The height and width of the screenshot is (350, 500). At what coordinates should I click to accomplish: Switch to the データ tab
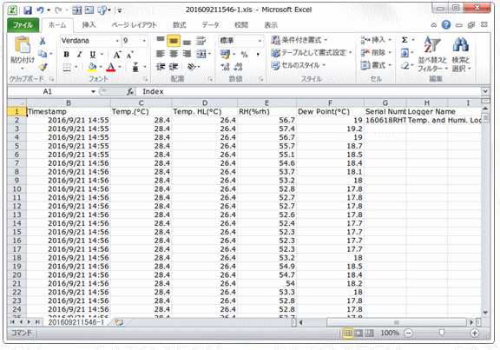210,25
